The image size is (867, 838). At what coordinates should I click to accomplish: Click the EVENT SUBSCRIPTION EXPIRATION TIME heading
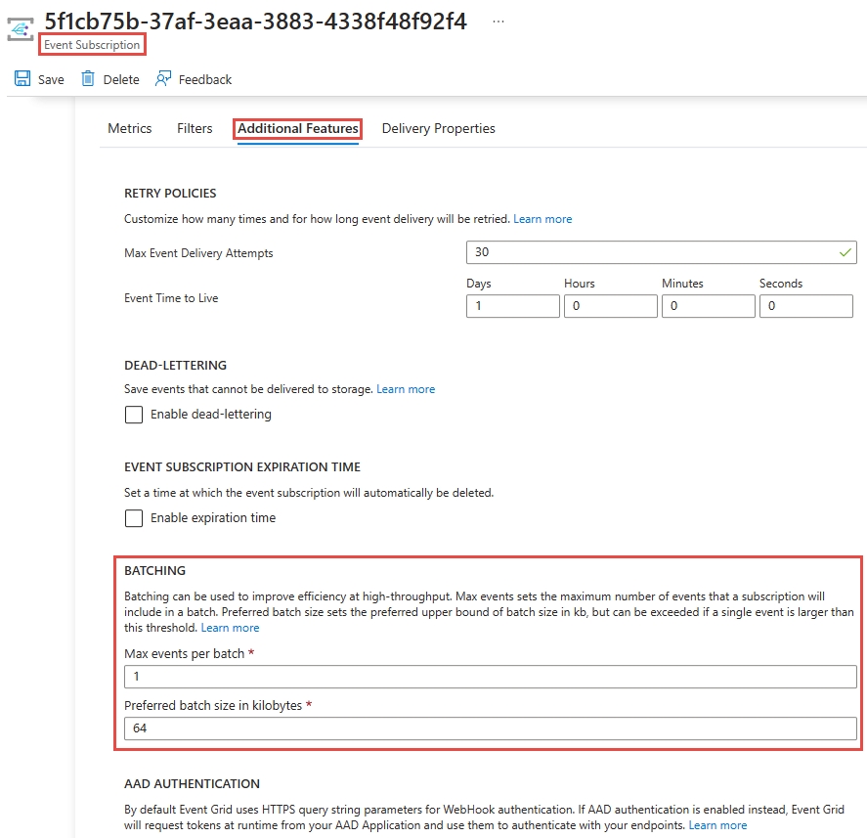pos(242,466)
